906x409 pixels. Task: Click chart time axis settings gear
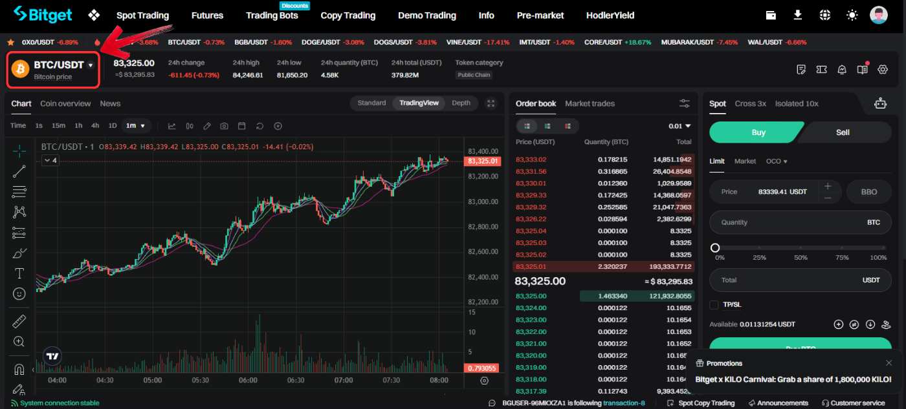(x=484, y=381)
